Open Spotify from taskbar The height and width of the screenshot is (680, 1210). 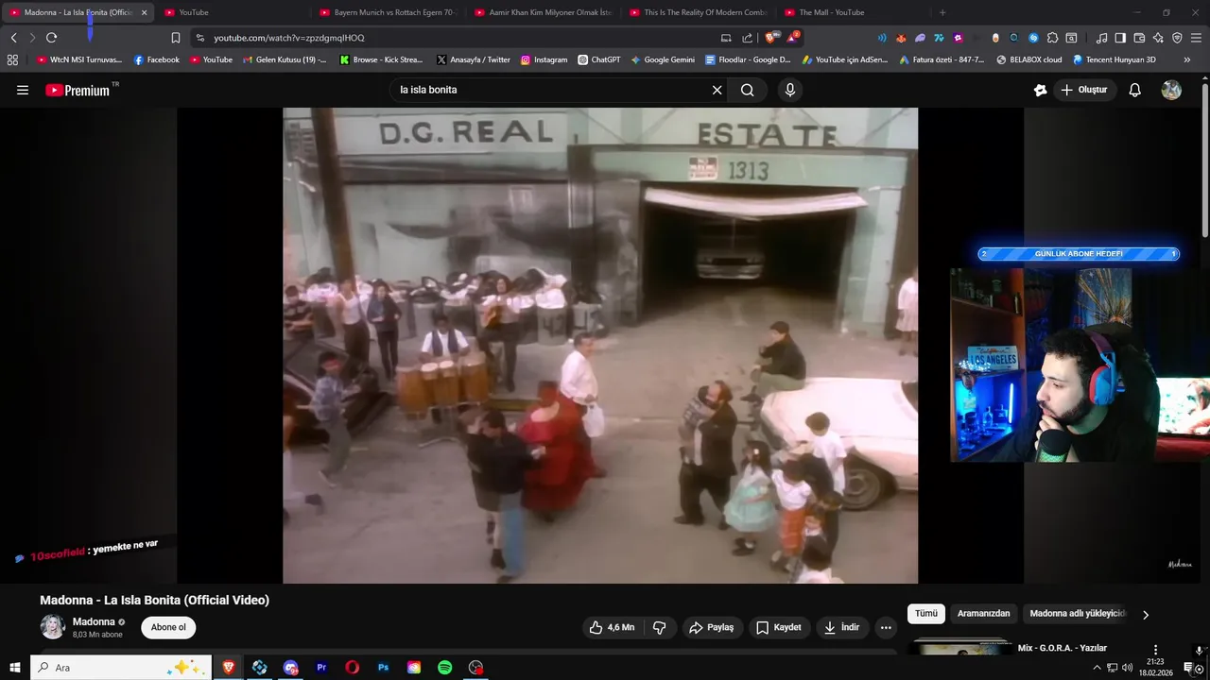[444, 668]
